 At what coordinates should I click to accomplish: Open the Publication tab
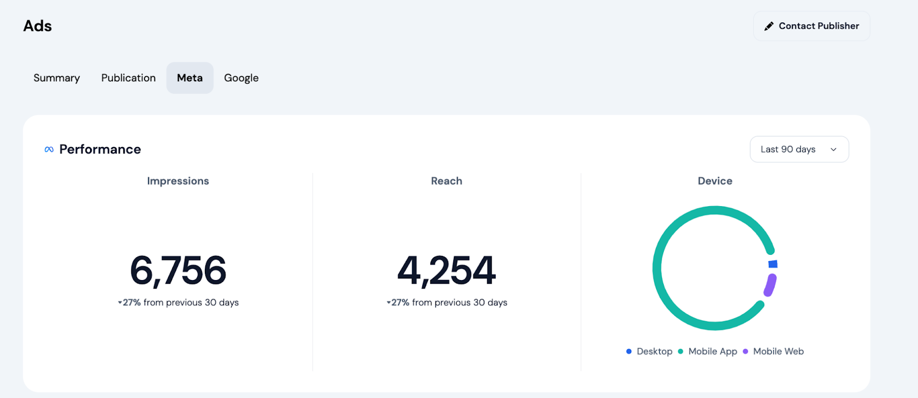pos(129,78)
